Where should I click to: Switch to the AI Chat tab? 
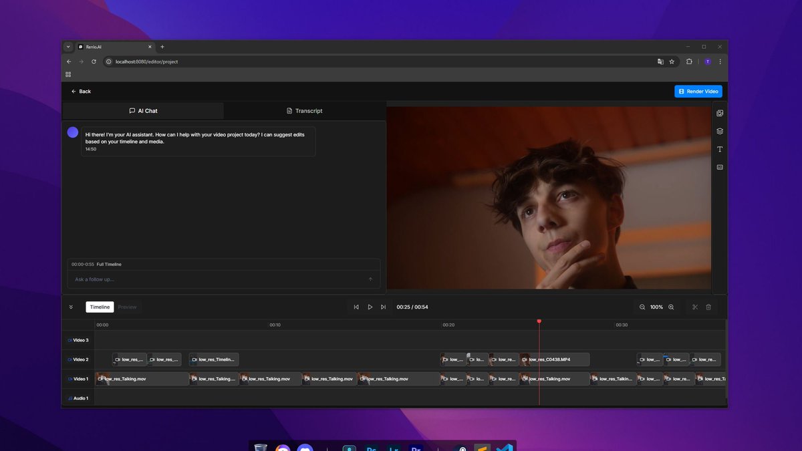coord(143,111)
